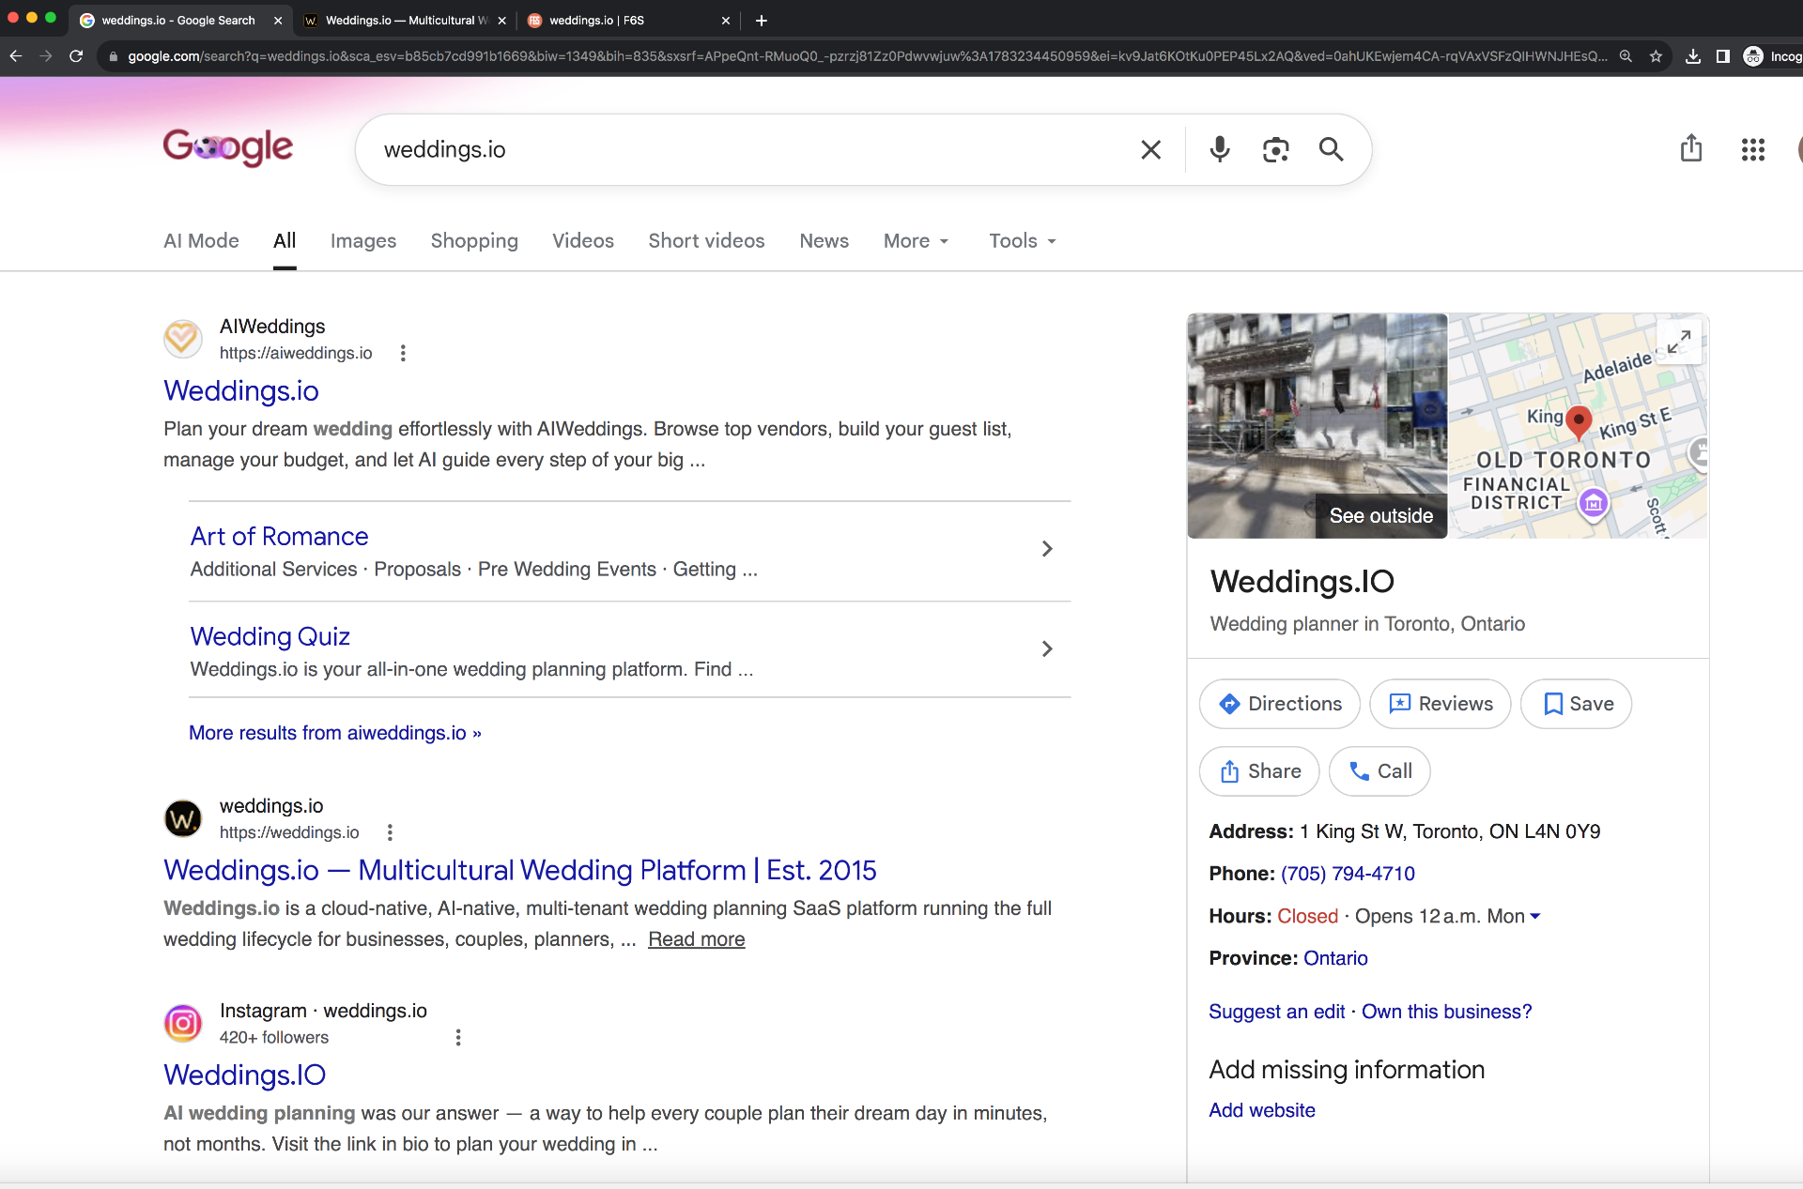Open the three-dot menu for AIWeddings result
1803x1189 pixels.
click(403, 353)
